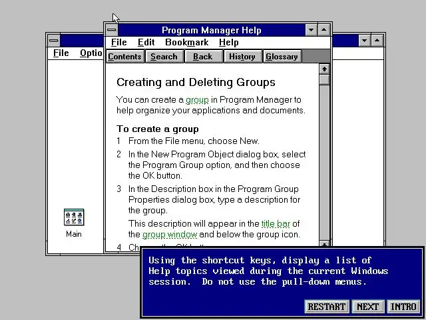Viewport: 426px width, 320px height.
Task: Open Program Manager's Options menu
Action: (91, 53)
